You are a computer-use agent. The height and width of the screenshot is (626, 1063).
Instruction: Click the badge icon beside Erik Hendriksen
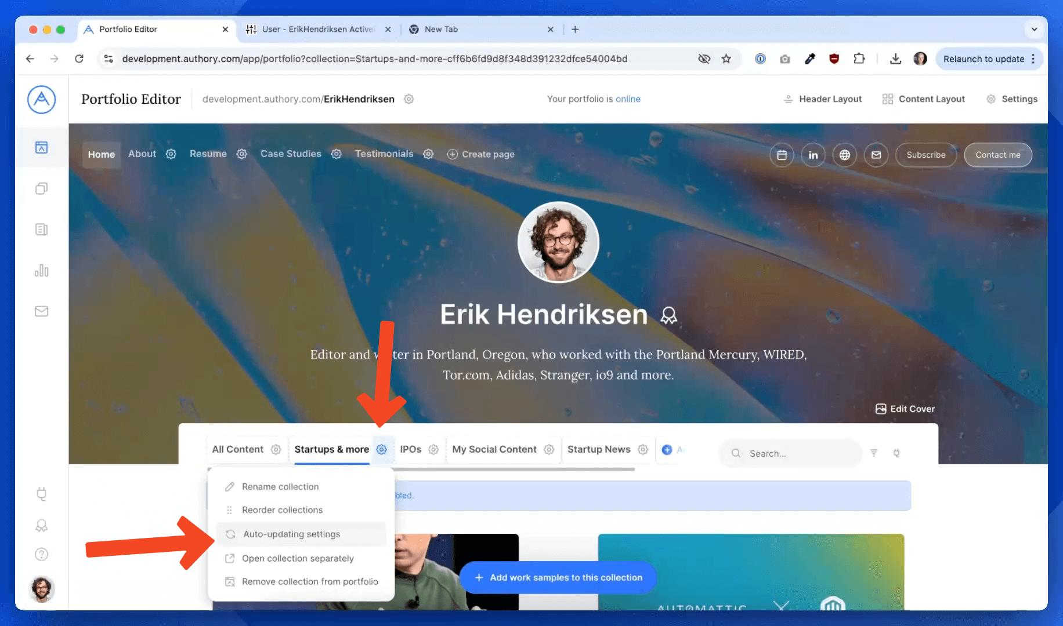pyautogui.click(x=668, y=315)
